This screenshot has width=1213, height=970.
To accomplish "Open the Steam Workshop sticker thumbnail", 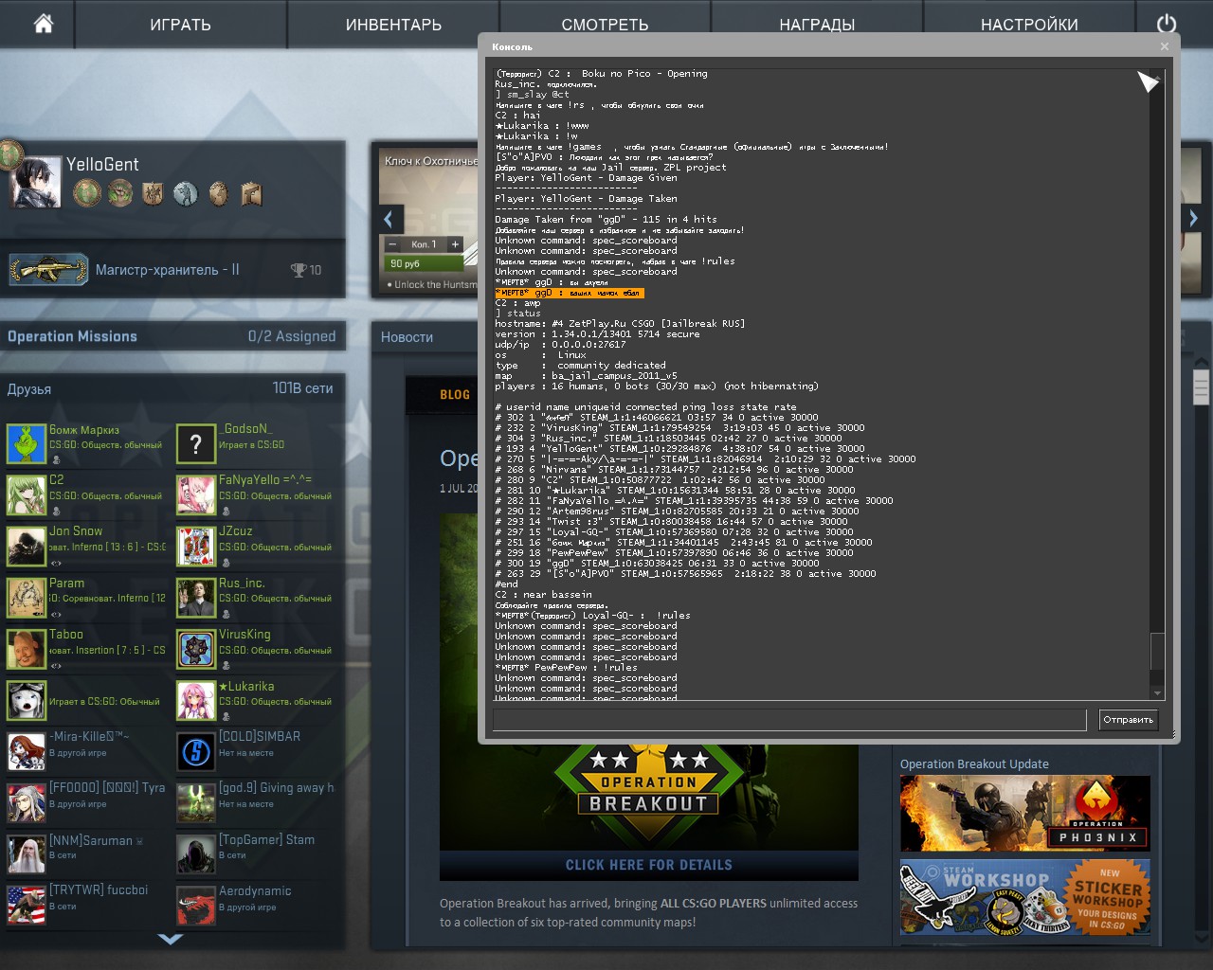I will (1024, 897).
